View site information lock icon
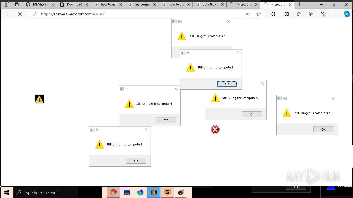Image resolution: width=353 pixels, height=198 pixels. 35,14
